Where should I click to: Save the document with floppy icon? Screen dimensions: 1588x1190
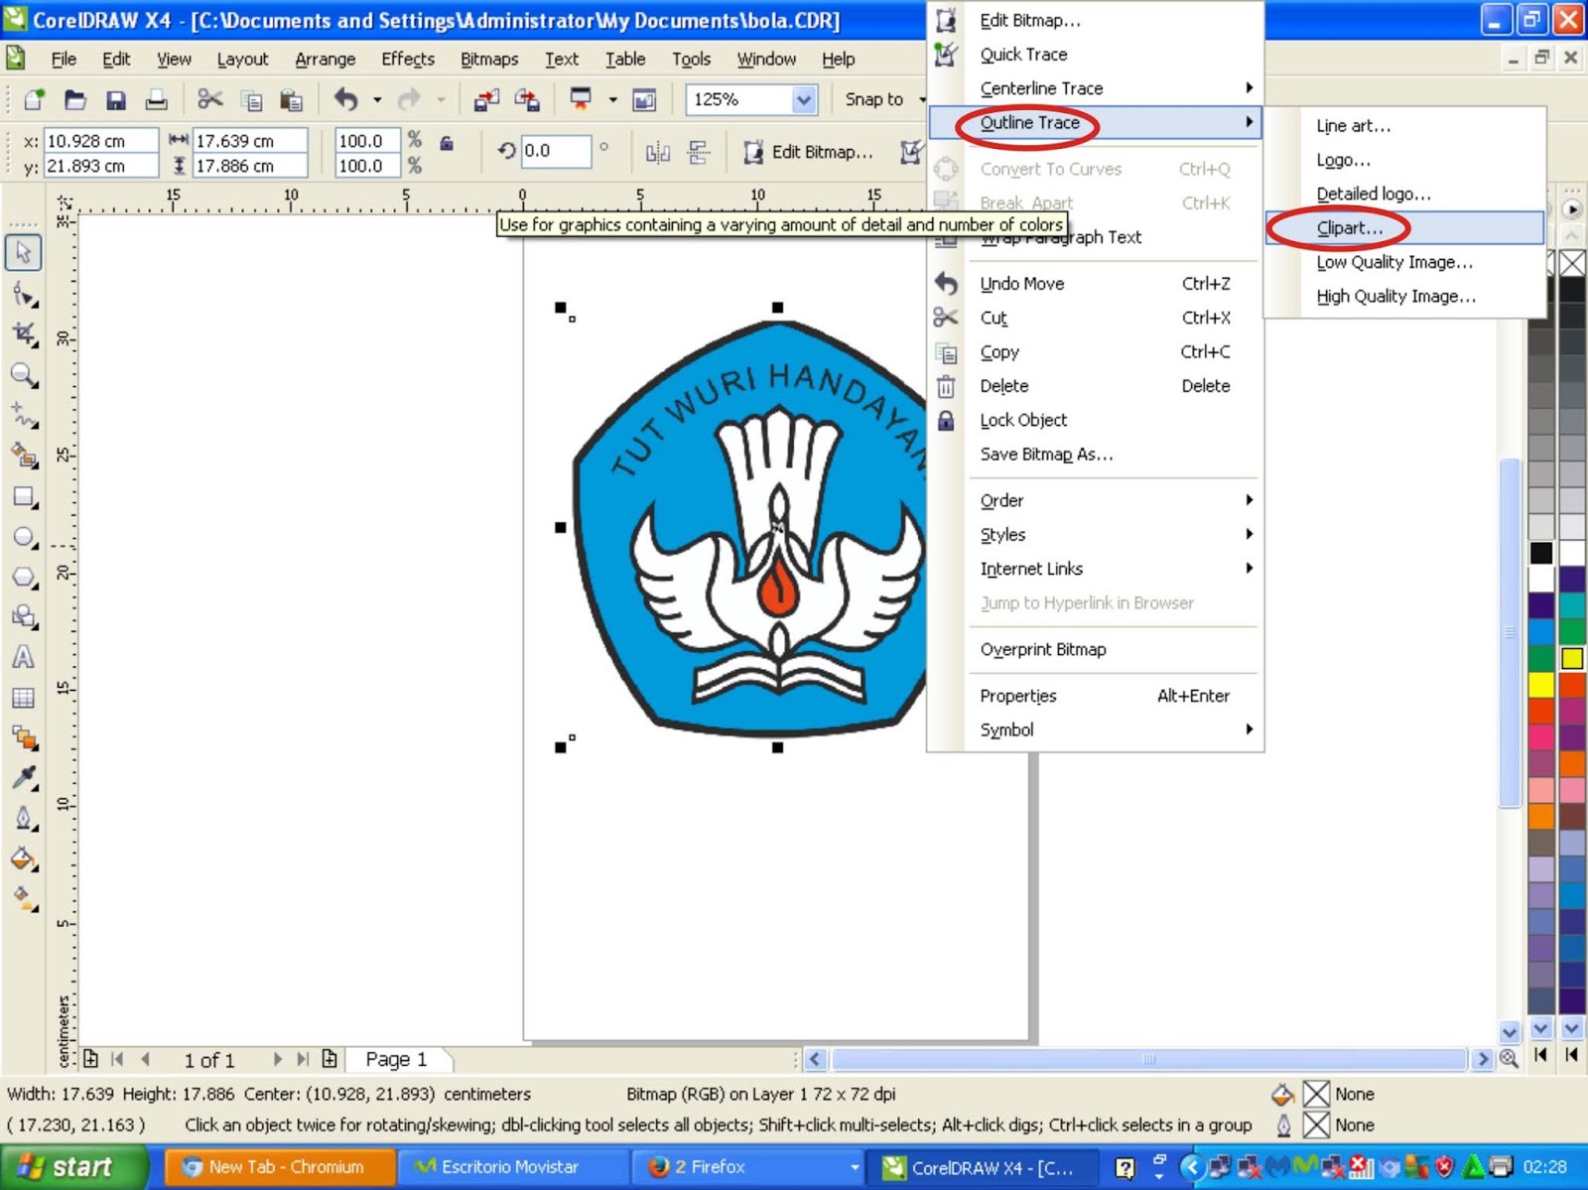(116, 99)
